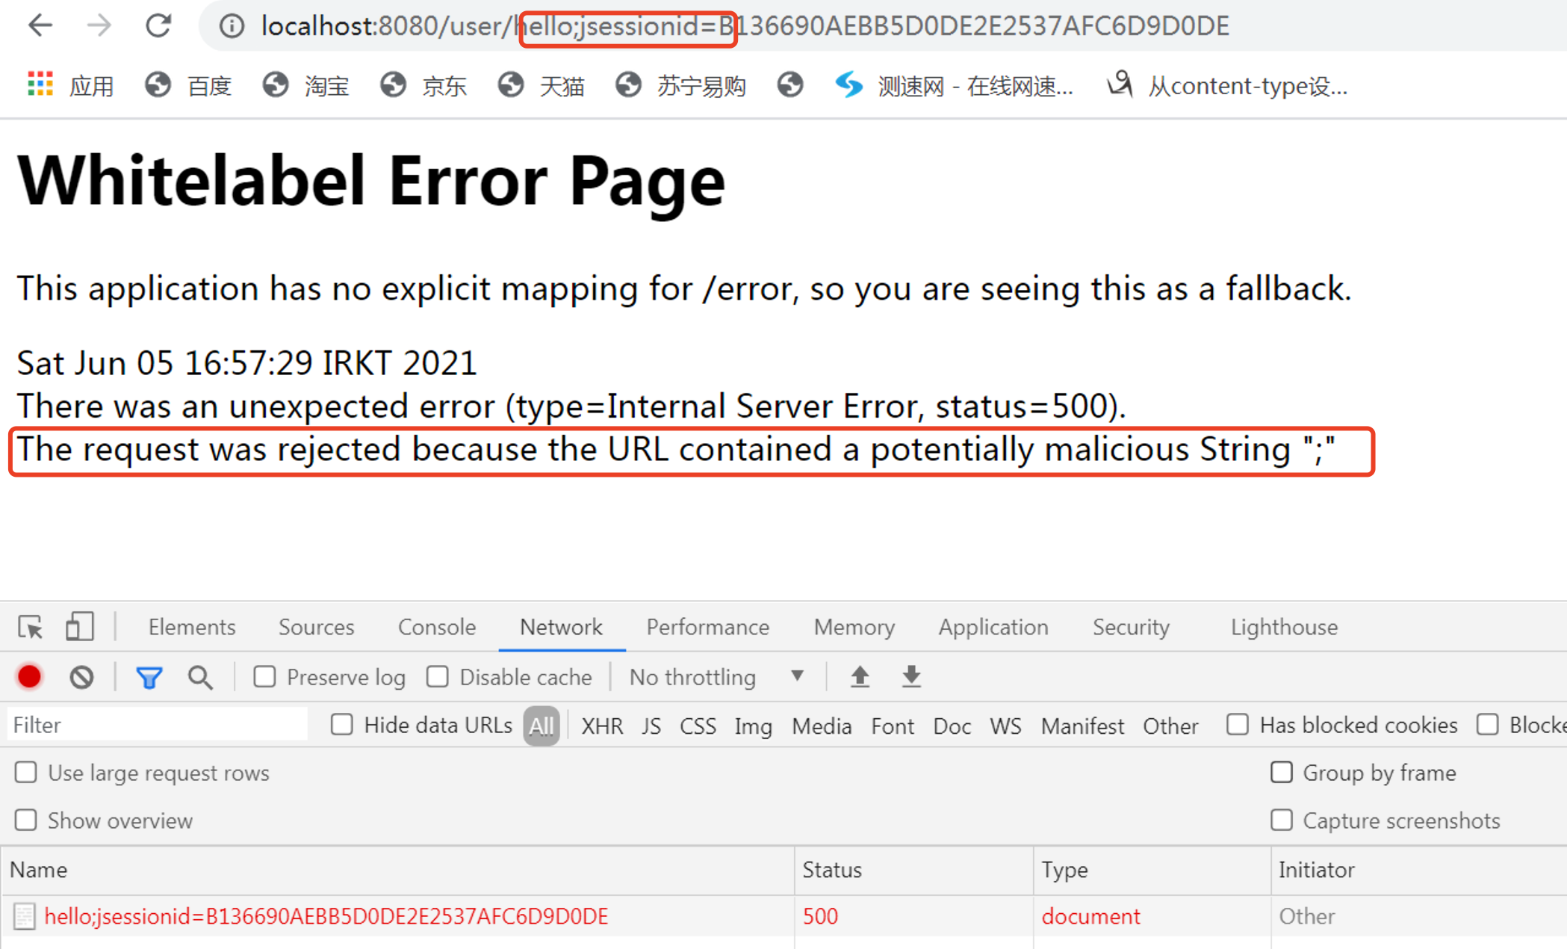1567x949 pixels.
Task: Click the browser reload icon
Action: tap(158, 26)
